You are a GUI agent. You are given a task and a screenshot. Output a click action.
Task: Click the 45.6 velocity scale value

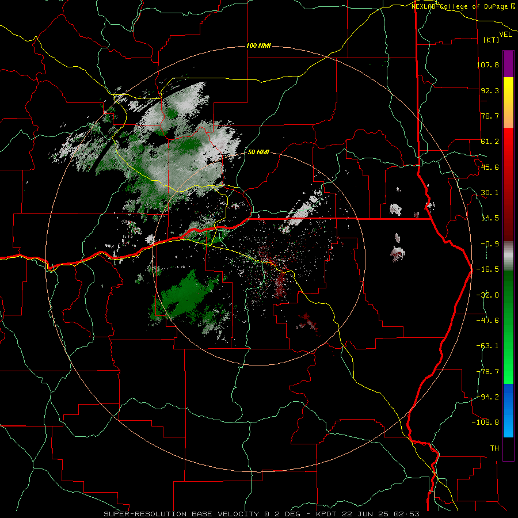(490, 167)
